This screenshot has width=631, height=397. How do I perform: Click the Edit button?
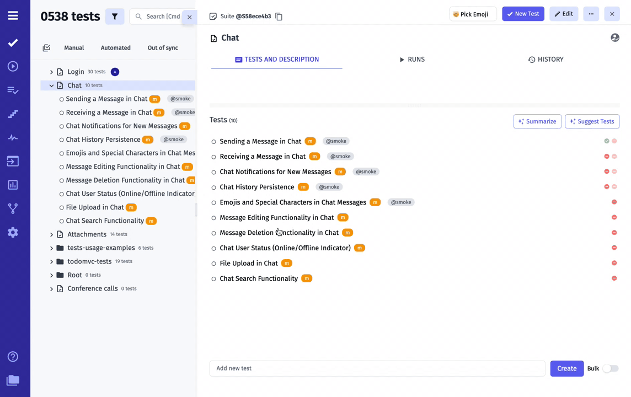(564, 14)
